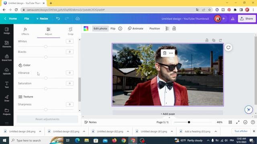The height and width of the screenshot is (144, 257).
Task: Click the Type here to search box
Action: tap(36, 140)
